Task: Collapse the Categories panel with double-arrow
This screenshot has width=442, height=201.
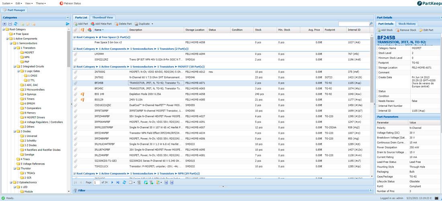Action: [x=68, y=18]
